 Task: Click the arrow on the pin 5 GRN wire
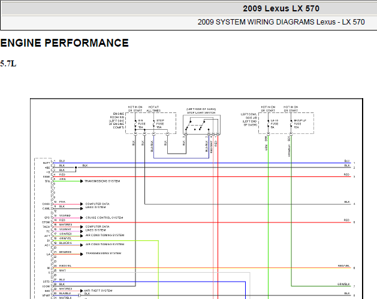pos(82,181)
